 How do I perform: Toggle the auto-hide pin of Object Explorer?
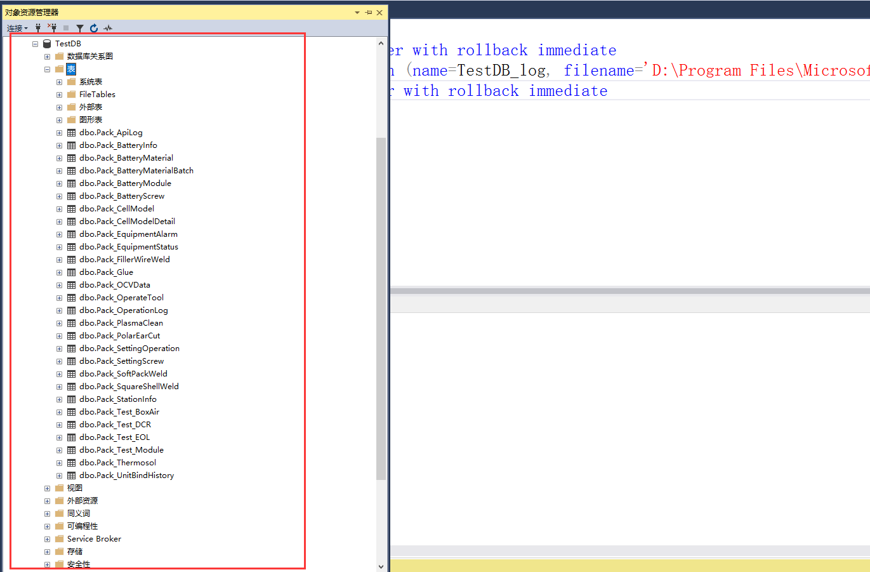[x=369, y=12]
